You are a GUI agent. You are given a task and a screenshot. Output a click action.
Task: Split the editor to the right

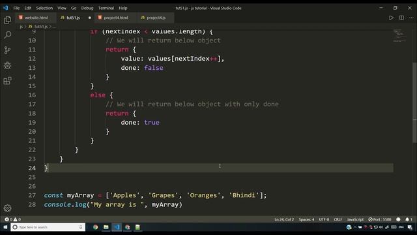pyautogui.click(x=401, y=18)
